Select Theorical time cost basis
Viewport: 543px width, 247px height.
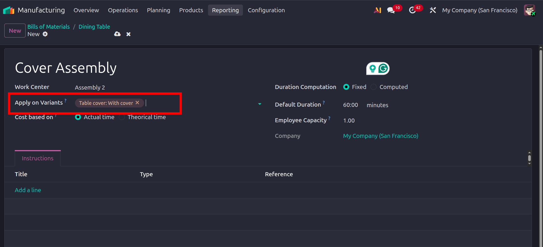tap(122, 117)
